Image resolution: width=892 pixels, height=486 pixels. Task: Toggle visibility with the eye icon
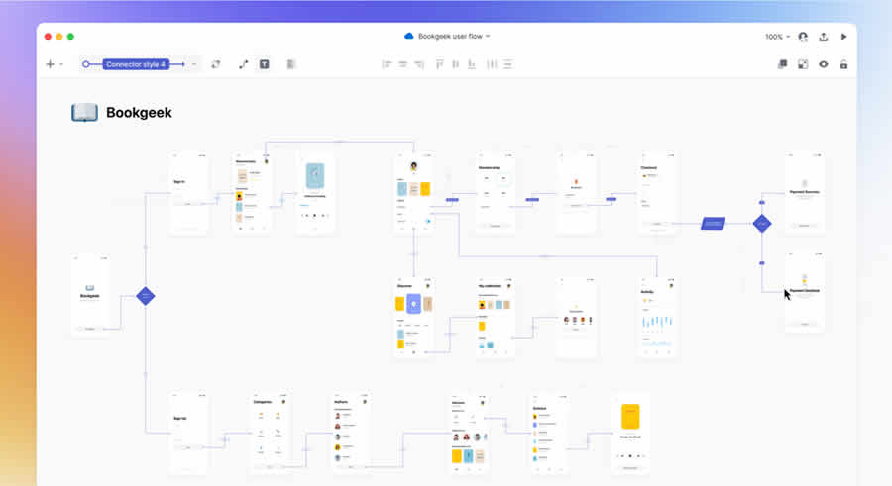[823, 64]
